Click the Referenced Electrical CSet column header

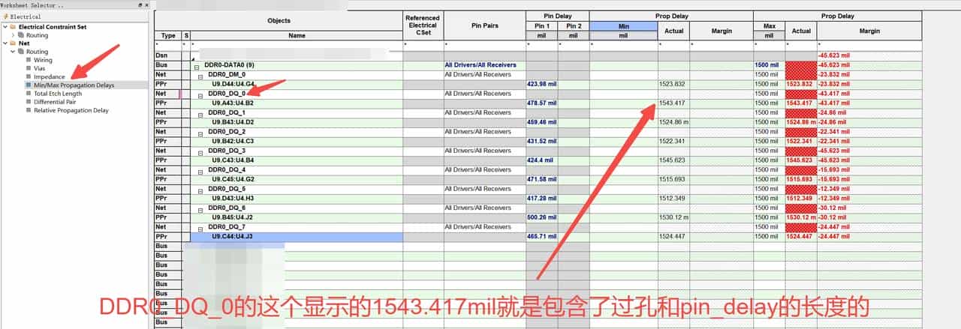coord(423,25)
